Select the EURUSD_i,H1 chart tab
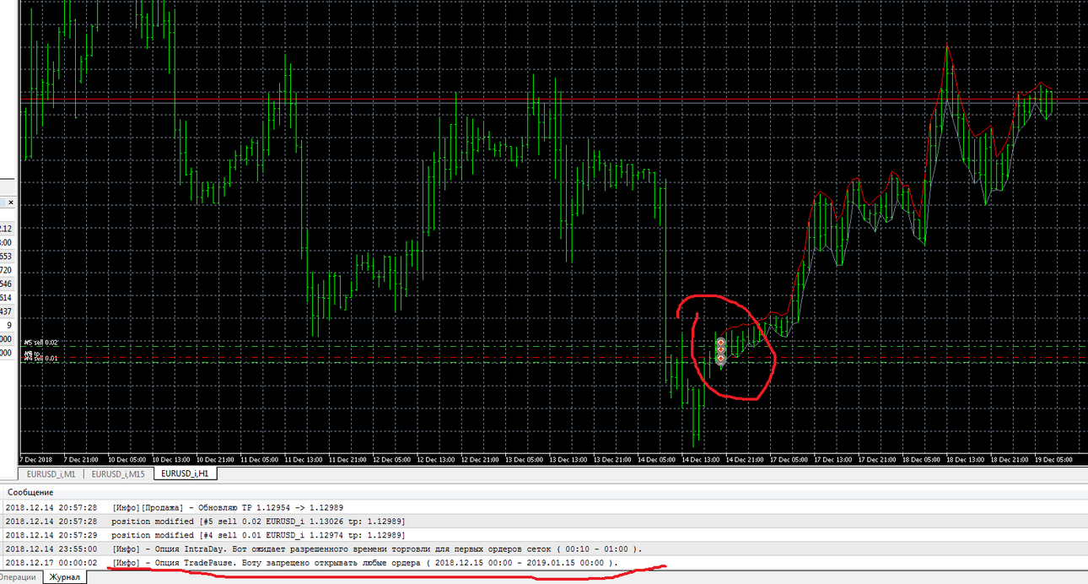Screen dimensions: 1088x584 (x=186, y=474)
